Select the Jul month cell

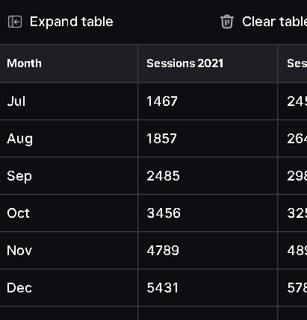69,101
